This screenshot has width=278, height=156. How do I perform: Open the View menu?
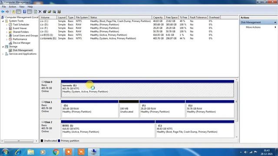coord(22,7)
